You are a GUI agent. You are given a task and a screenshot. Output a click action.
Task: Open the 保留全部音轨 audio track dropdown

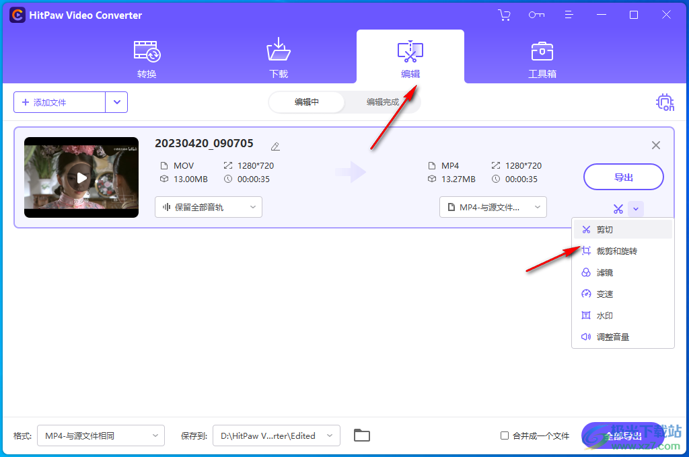click(208, 207)
